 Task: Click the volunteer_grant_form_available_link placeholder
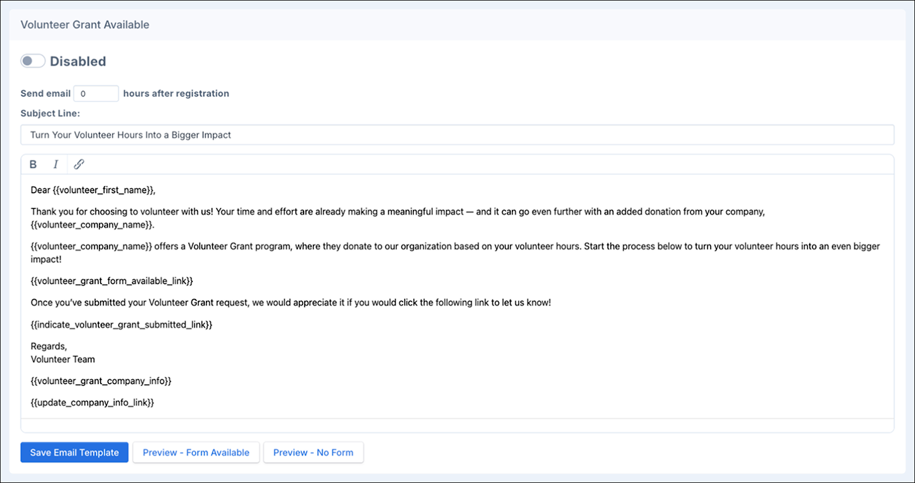click(x=112, y=281)
